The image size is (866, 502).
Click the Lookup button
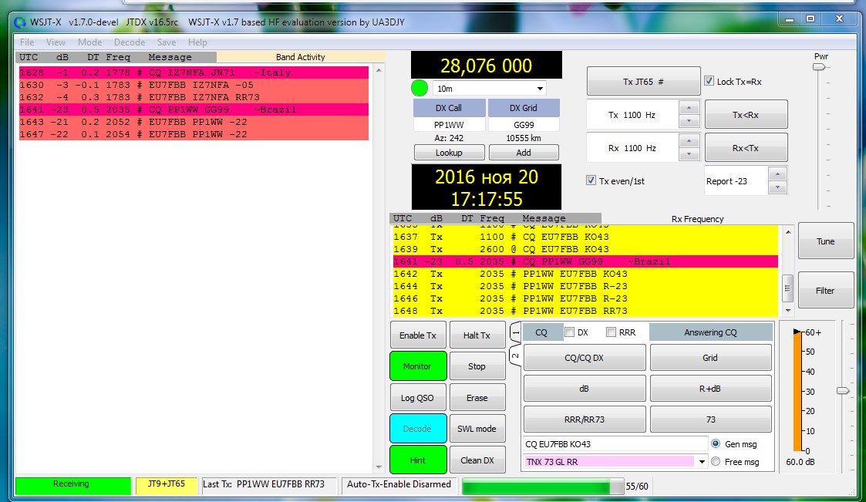coord(449,153)
